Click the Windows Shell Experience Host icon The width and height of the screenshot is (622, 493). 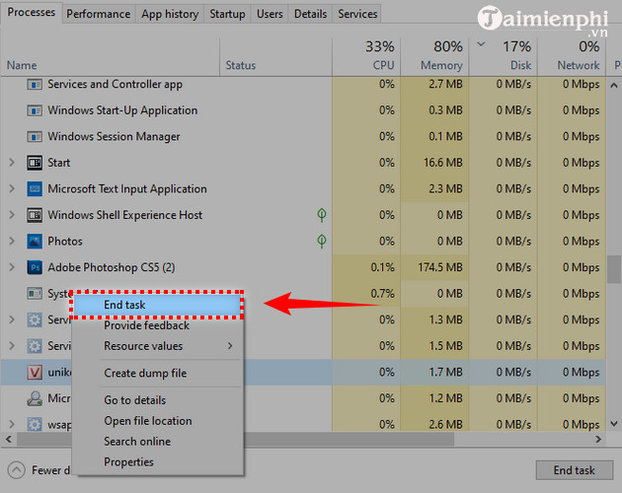pyautogui.click(x=34, y=215)
